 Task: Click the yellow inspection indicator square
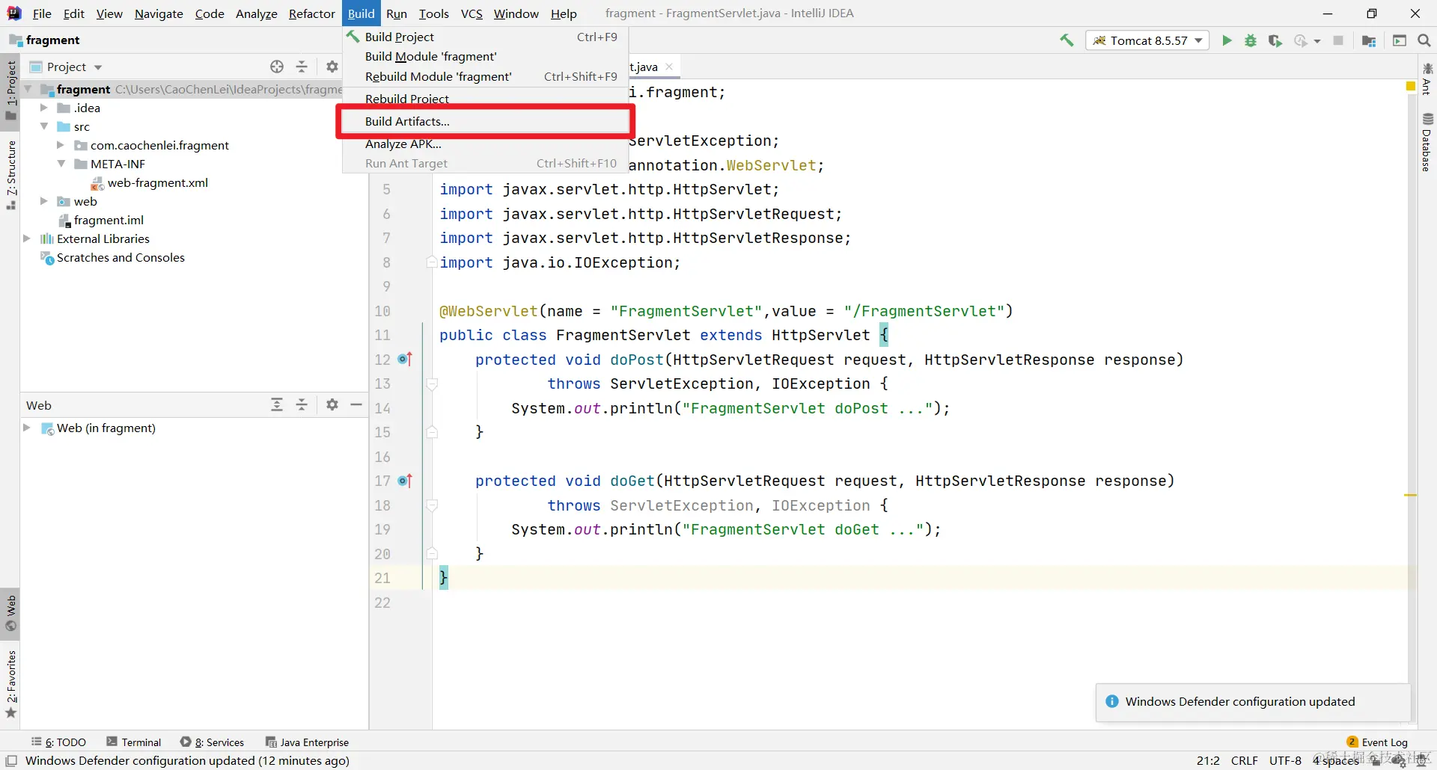pos(1411,87)
